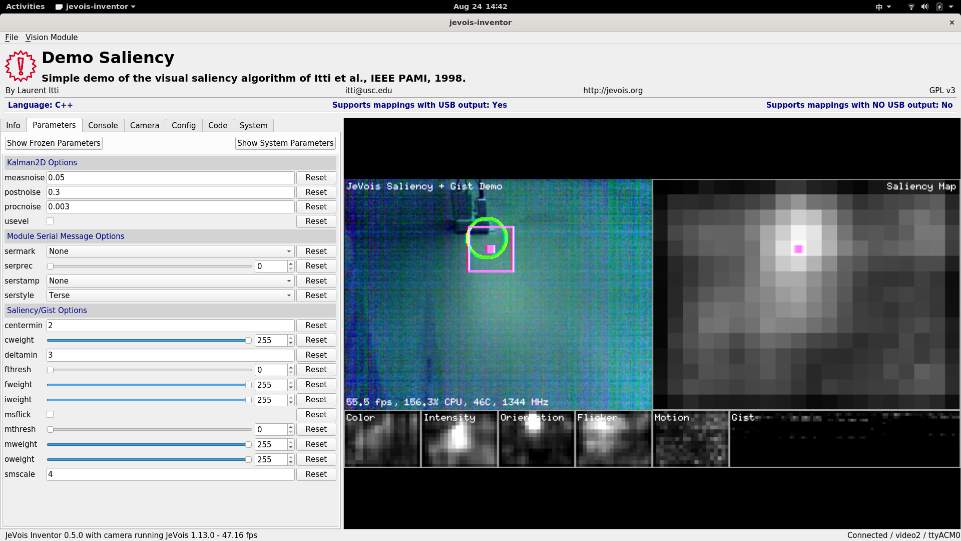This screenshot has width=961, height=541.
Task: Toggle the msflick checkbox
Action: coord(50,414)
